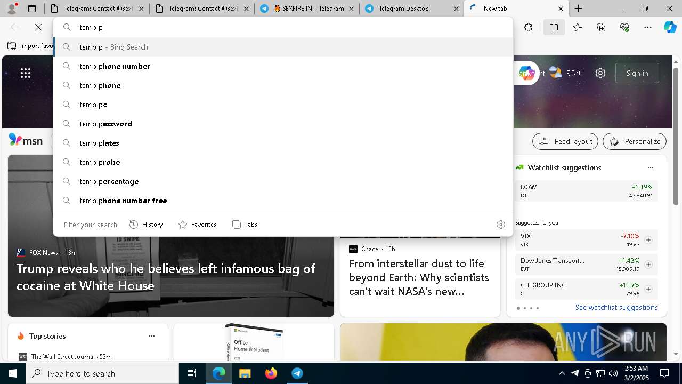Image resolution: width=682 pixels, height=384 pixels.
Task: Choose 'temp phone' suggestion
Action: coord(283,85)
